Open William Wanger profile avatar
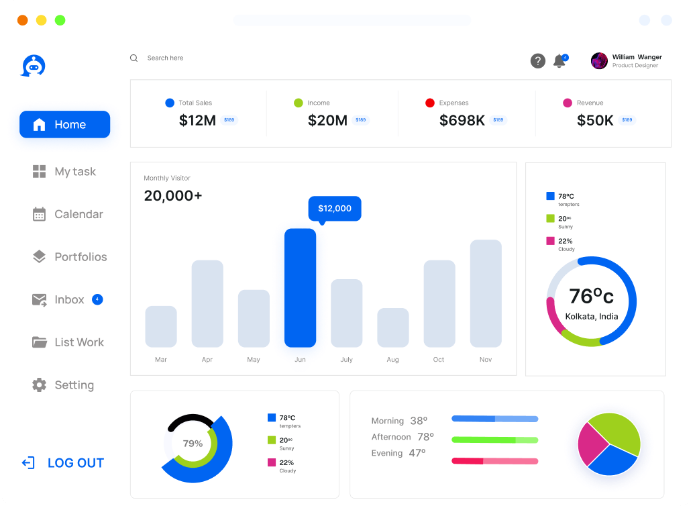 coord(599,61)
